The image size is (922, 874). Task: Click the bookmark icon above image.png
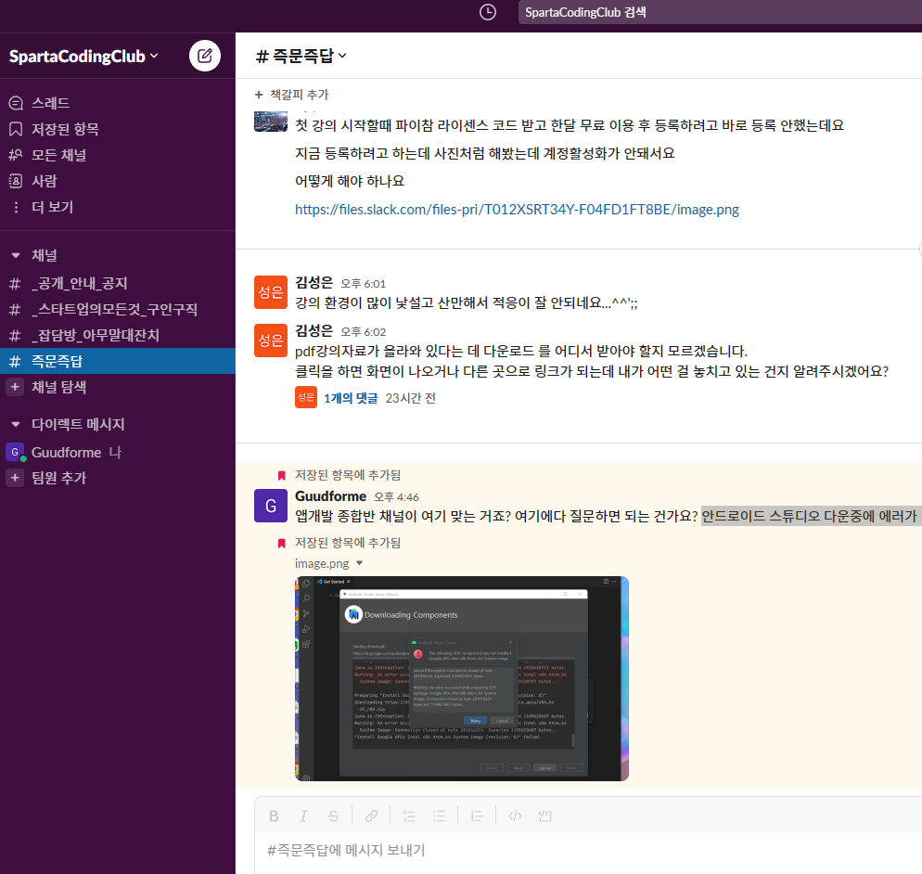click(282, 543)
